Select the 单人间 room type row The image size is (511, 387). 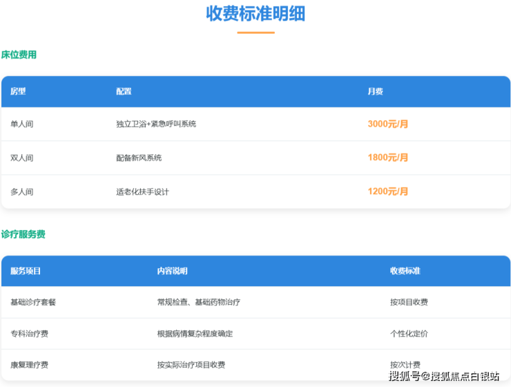click(x=22, y=124)
